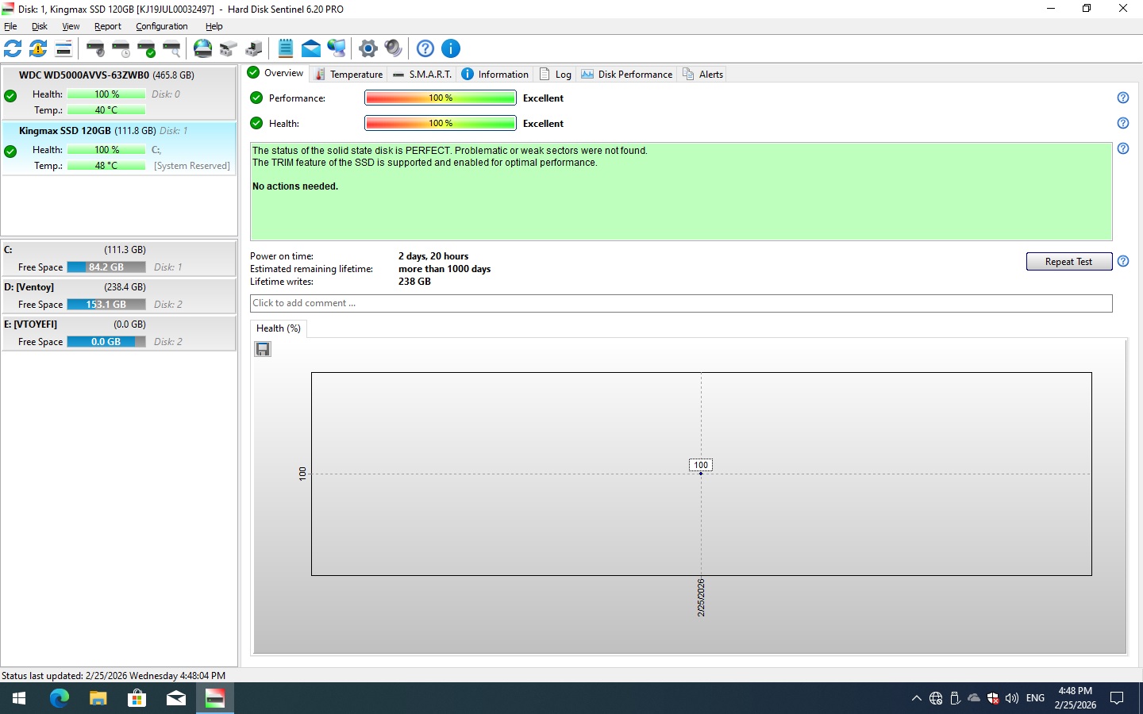
Task: Click the Start button on taskbar
Action: [x=19, y=698]
